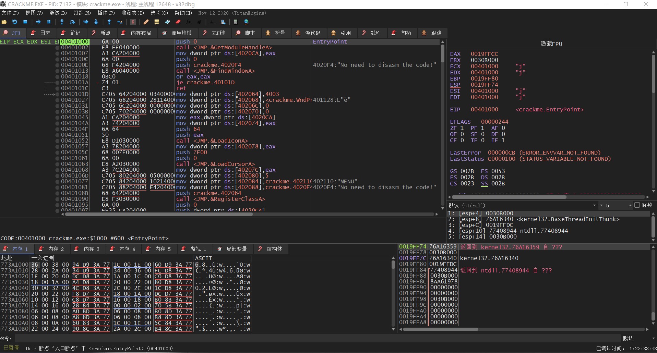Switch to the 内存布局 tab
Viewport: 657px width, 353px height.
(137, 33)
